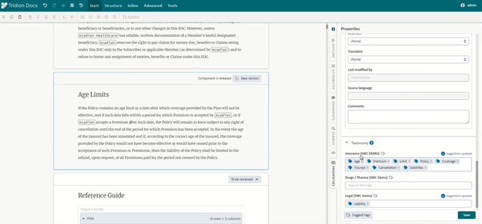Switch to the Structure ribbon tab
Viewport: 482px width, 224px height.
tap(113, 5)
